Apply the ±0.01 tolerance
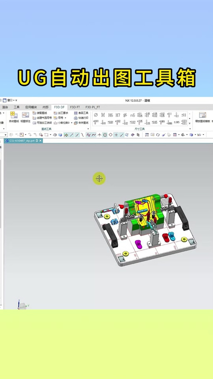The height and width of the screenshot is (379, 213). [x=110, y=122]
